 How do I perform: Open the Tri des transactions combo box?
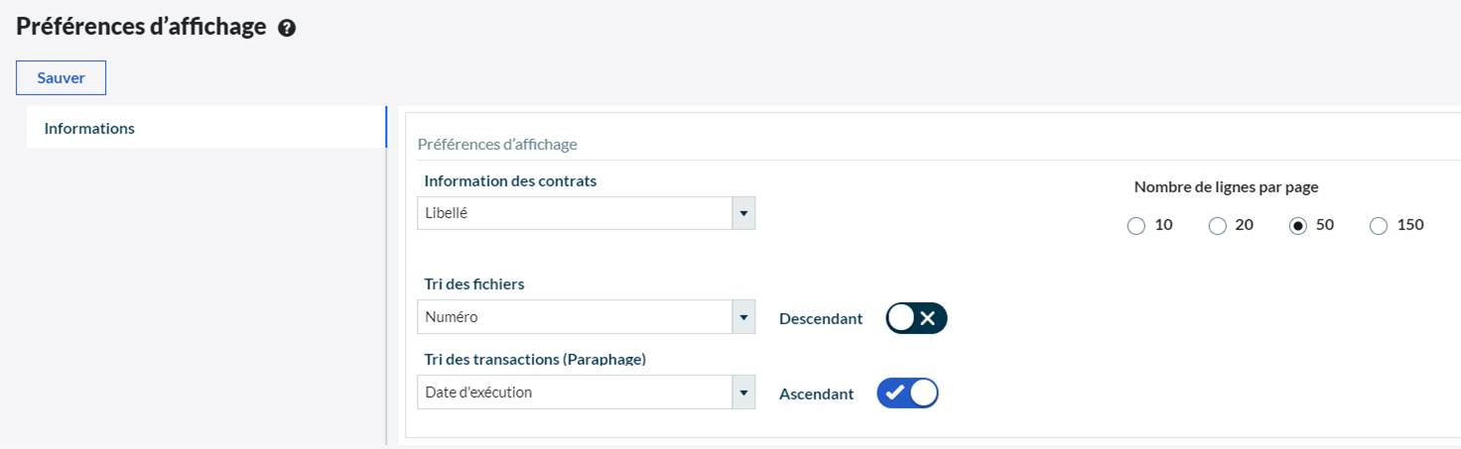(575, 393)
